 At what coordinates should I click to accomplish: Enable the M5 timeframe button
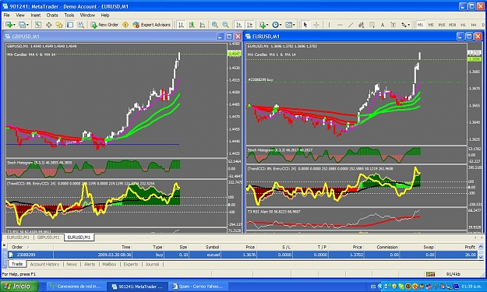pos(431,25)
